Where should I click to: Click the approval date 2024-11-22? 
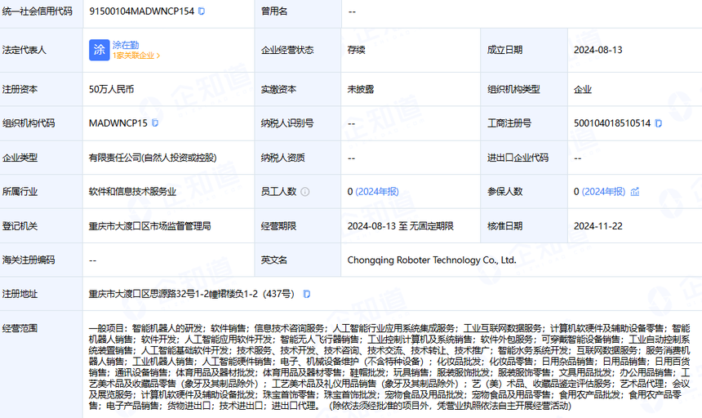point(598,226)
